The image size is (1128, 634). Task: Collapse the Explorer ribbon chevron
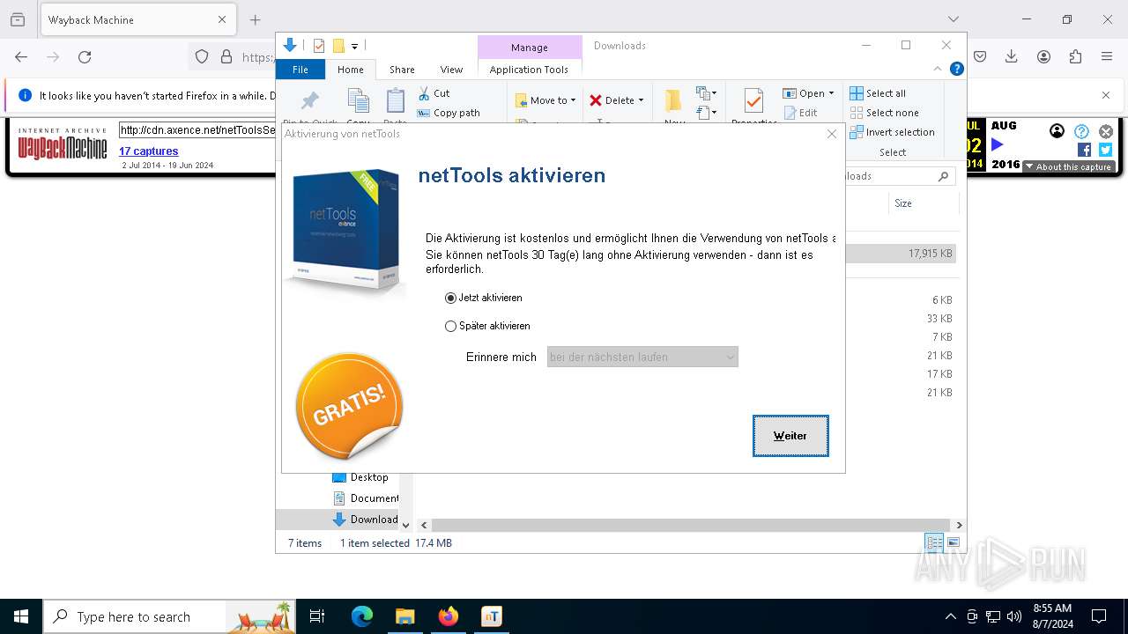click(x=938, y=69)
